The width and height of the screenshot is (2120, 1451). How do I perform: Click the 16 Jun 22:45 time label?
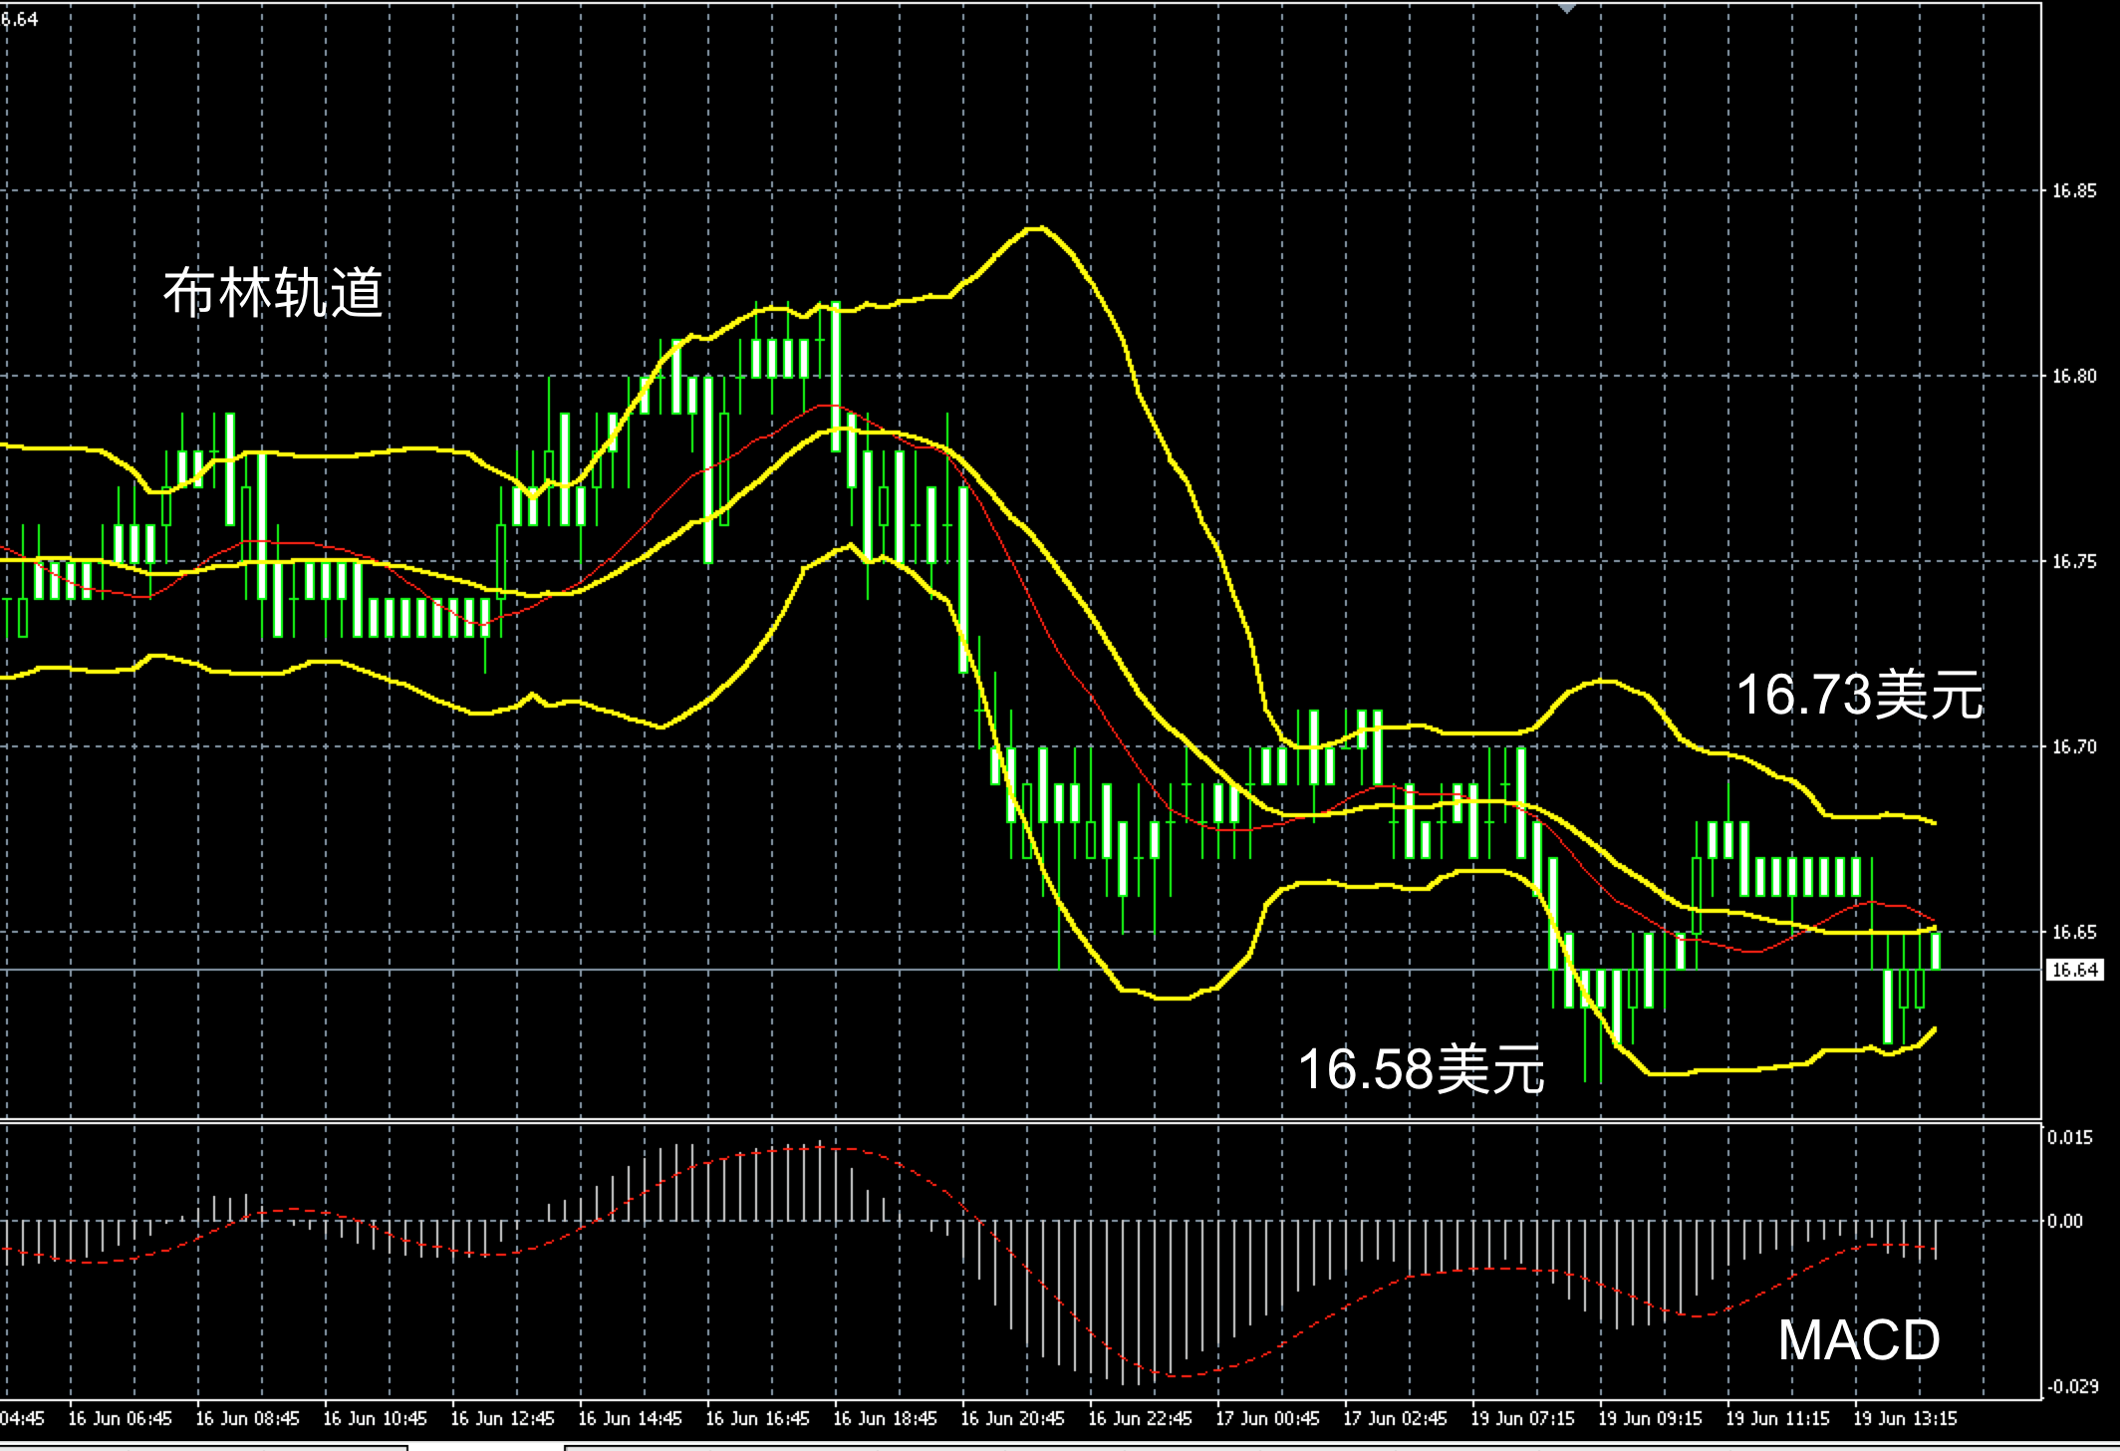point(1140,1418)
